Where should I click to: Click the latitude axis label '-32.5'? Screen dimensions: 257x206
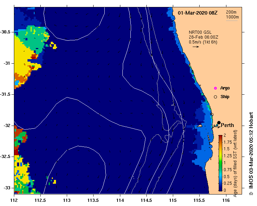click(6, 157)
